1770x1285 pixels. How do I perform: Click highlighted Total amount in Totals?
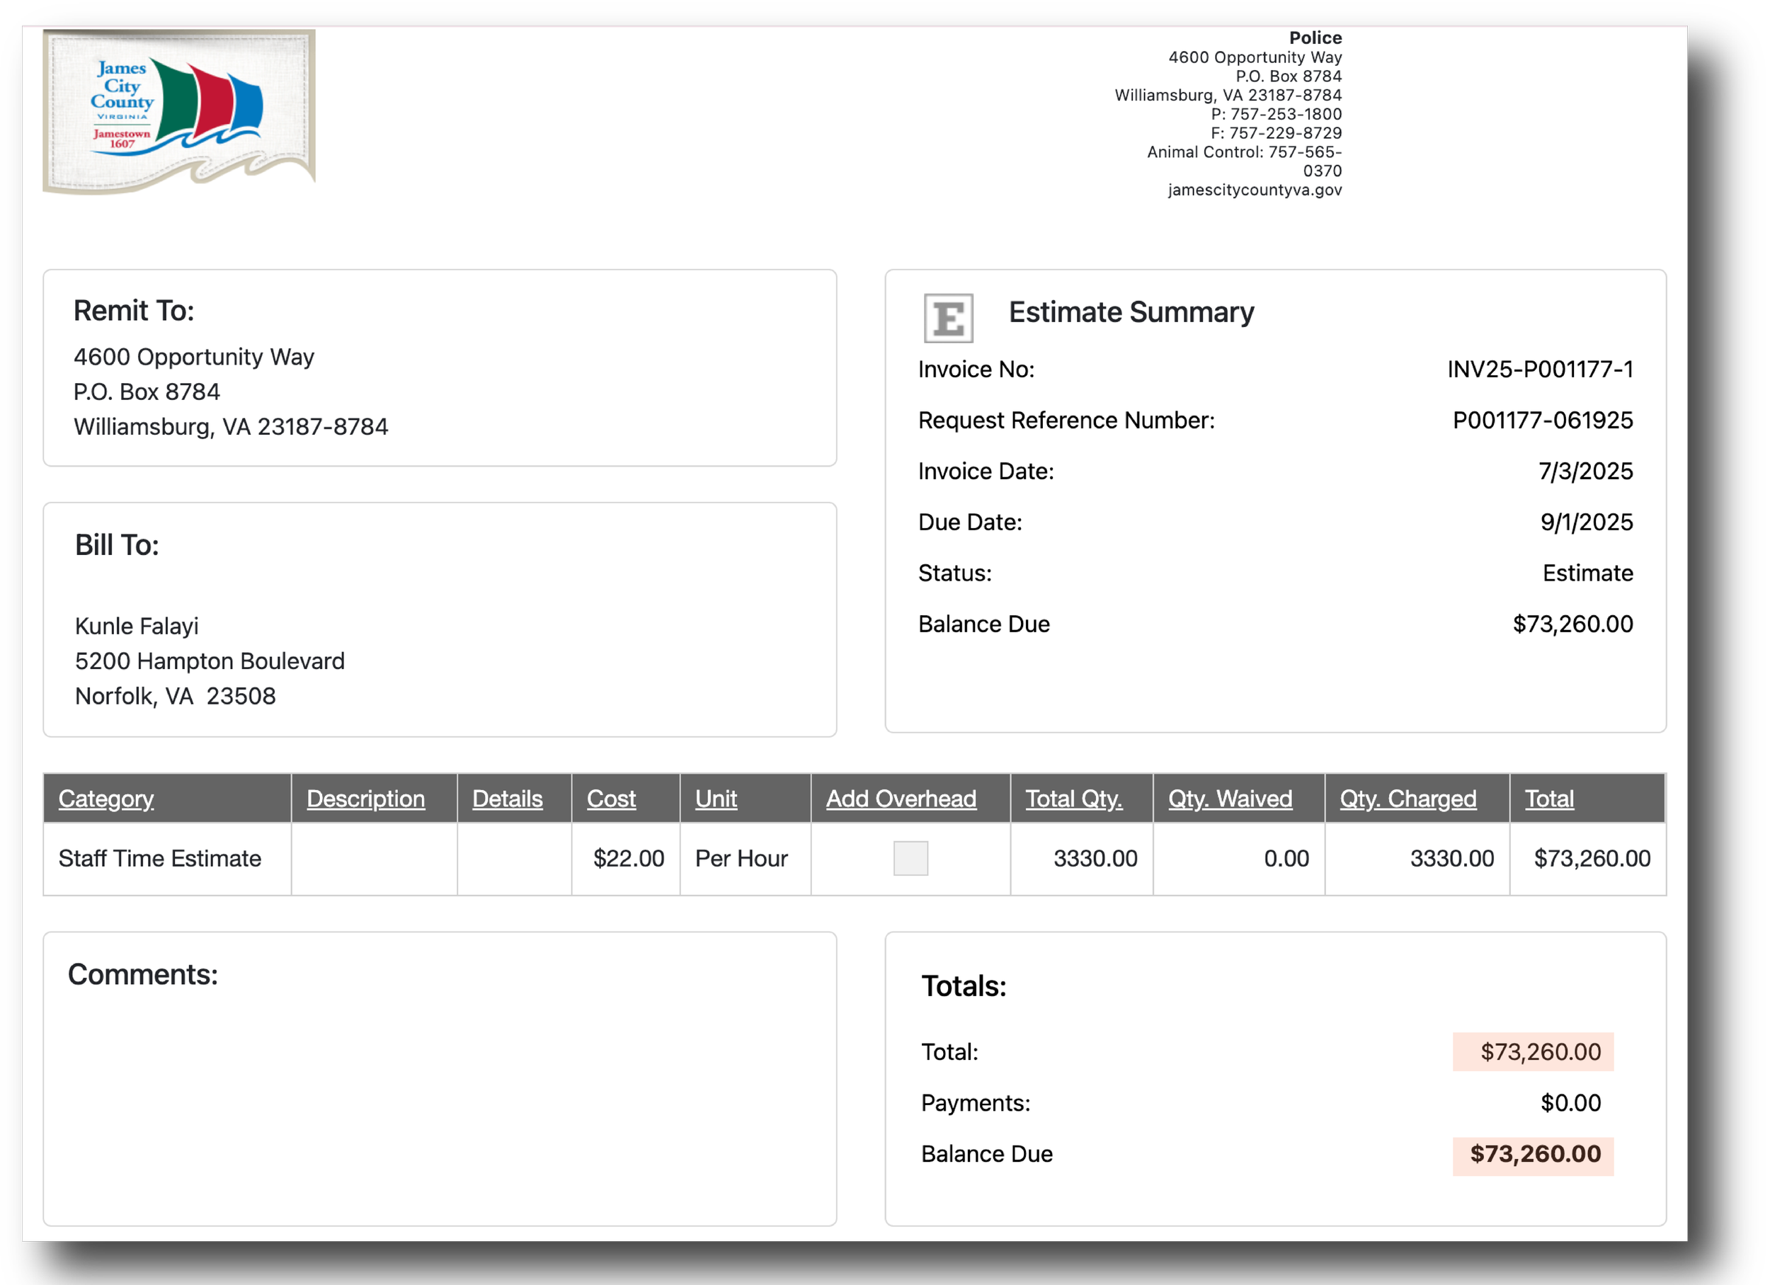click(x=1540, y=1052)
